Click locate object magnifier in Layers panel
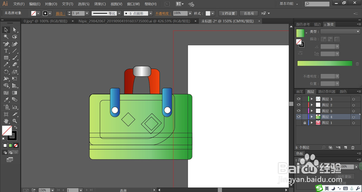Viewport: 362px width, 192px height. click(324, 147)
